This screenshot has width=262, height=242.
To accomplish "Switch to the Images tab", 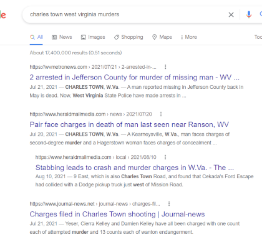I will (x=93, y=37).
